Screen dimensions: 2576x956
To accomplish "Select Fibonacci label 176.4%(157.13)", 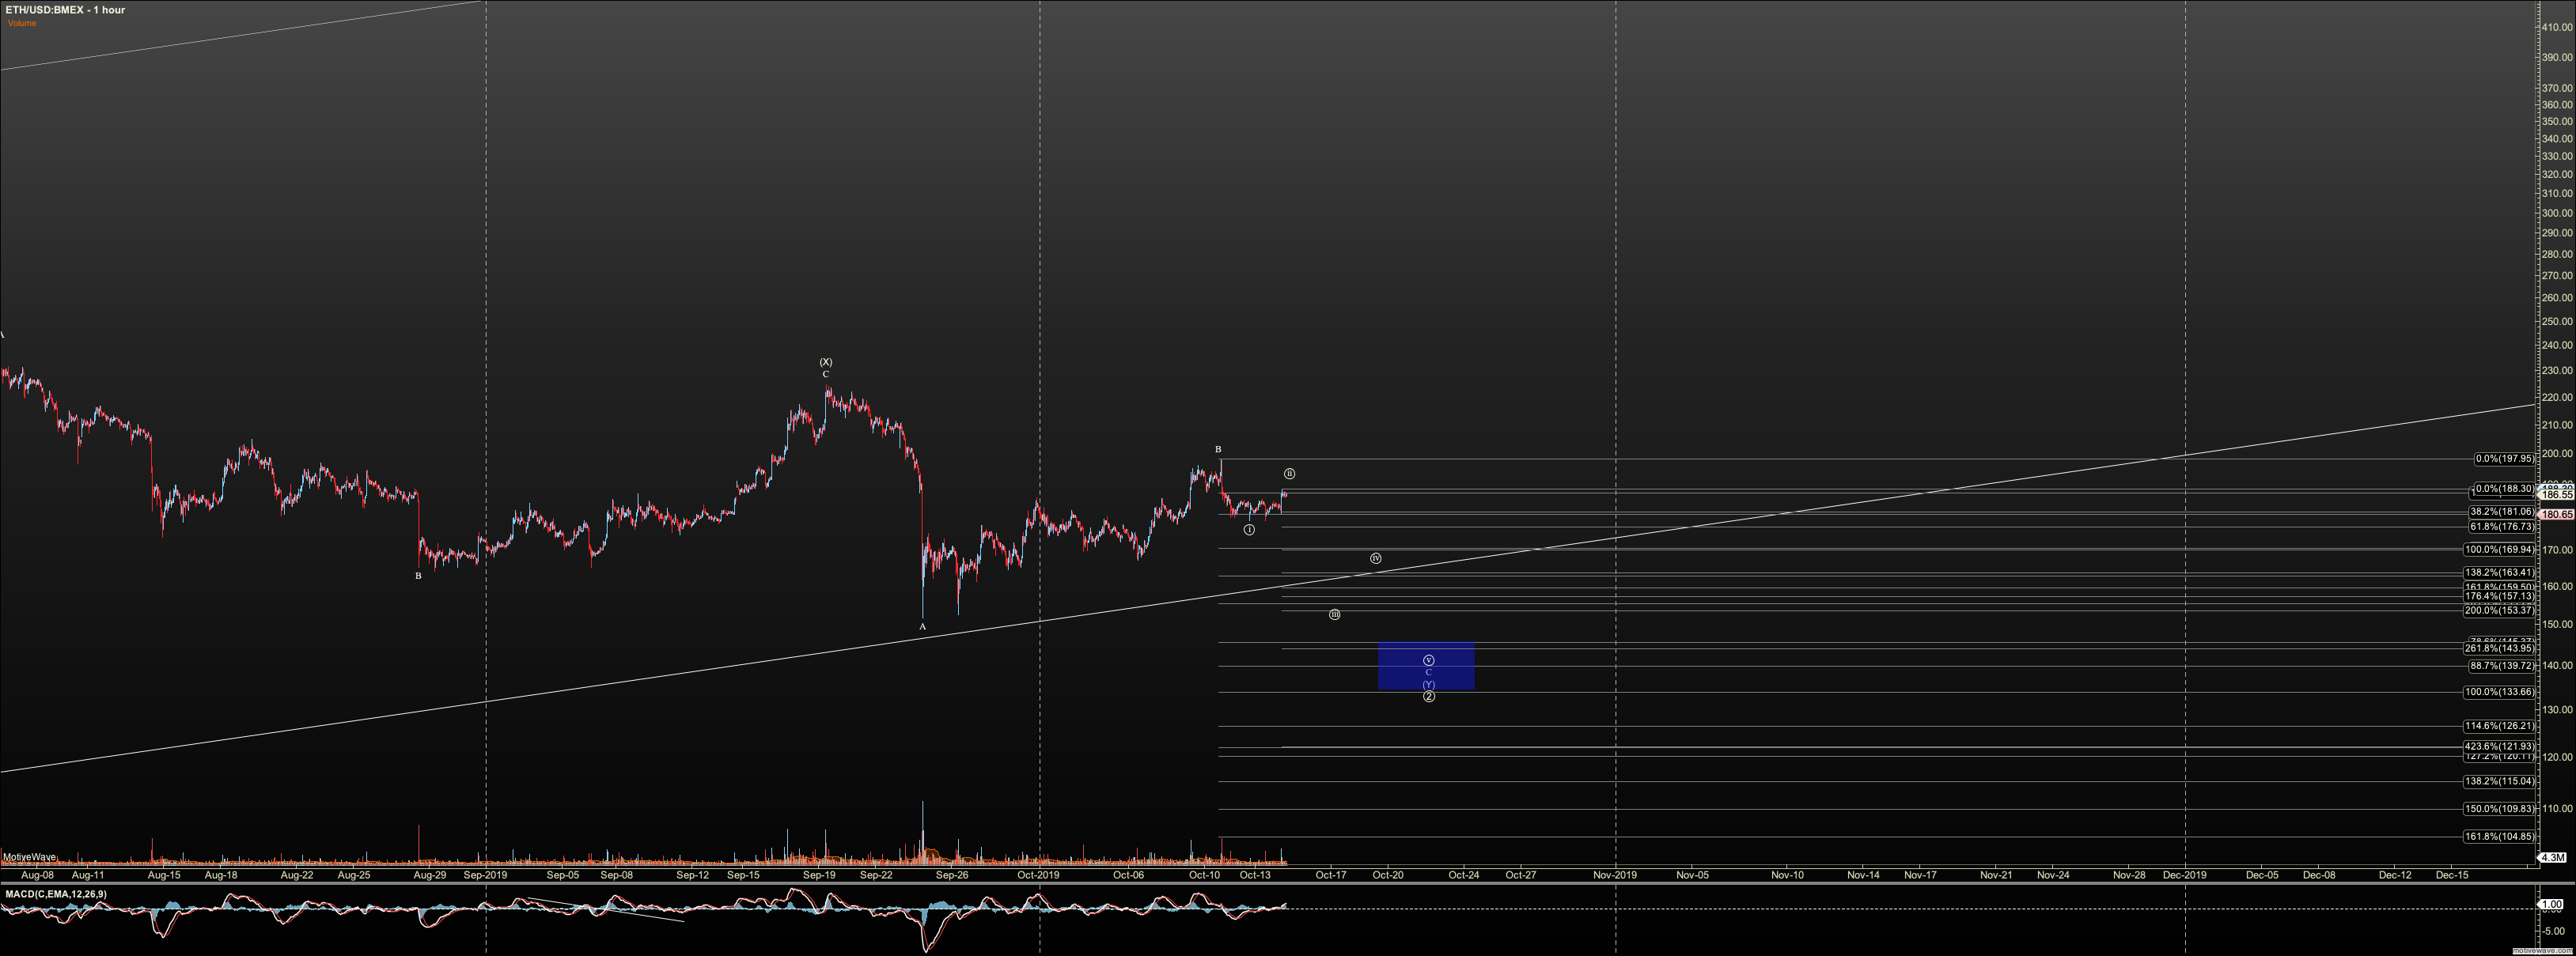I will pyautogui.click(x=2498, y=596).
